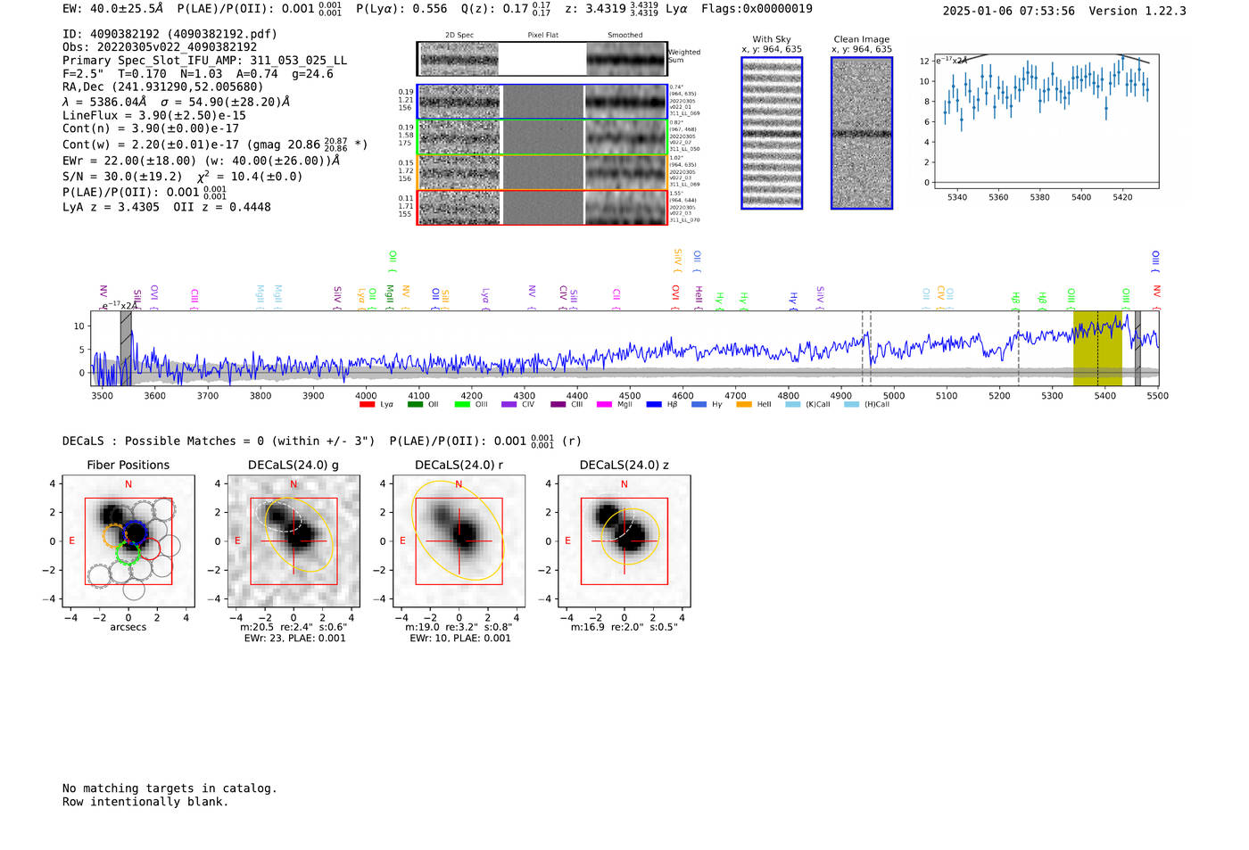Click the Row intentionally blank text

(145, 802)
